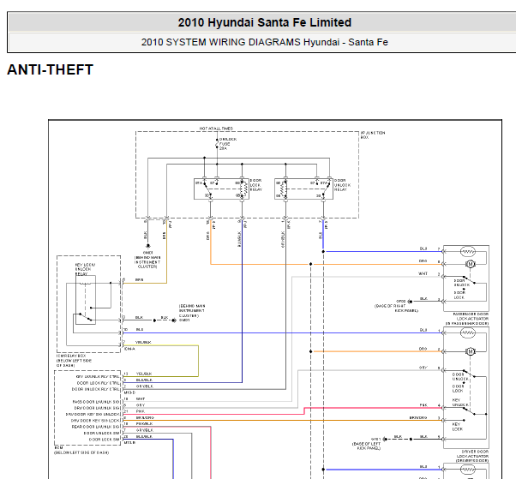Image resolution: width=516 pixels, height=479 pixels.
Task: Click the motor symbol in driver door actuator
Action: click(471, 351)
